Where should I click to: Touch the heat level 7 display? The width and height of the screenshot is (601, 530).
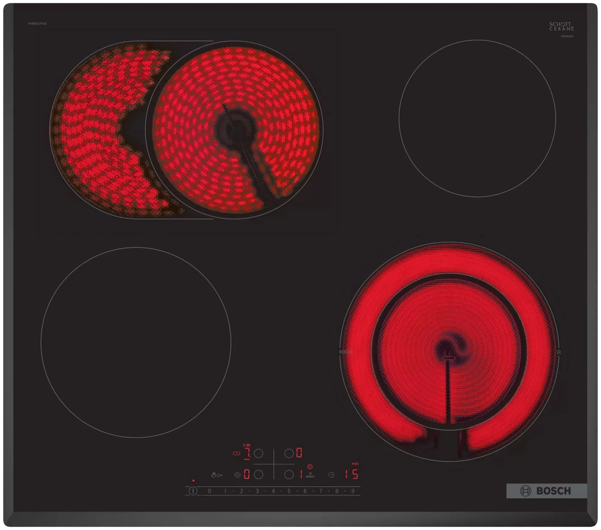(247, 454)
